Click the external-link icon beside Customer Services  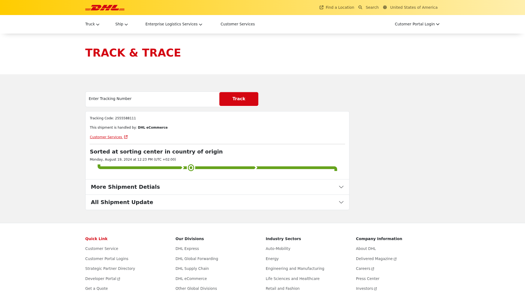tap(126, 137)
